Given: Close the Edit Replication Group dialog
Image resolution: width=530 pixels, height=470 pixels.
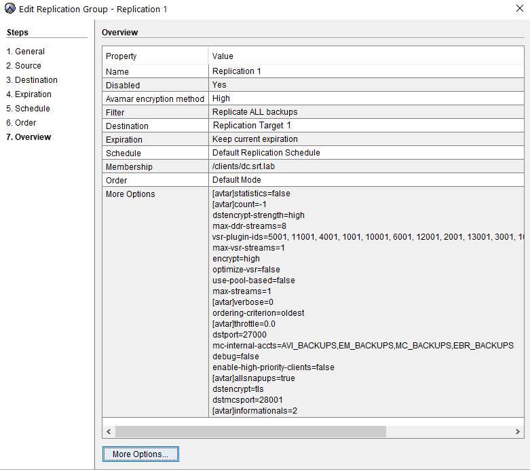Looking at the screenshot, I should (519, 9).
